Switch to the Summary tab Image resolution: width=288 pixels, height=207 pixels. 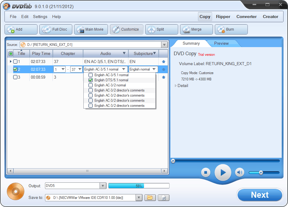191,43
